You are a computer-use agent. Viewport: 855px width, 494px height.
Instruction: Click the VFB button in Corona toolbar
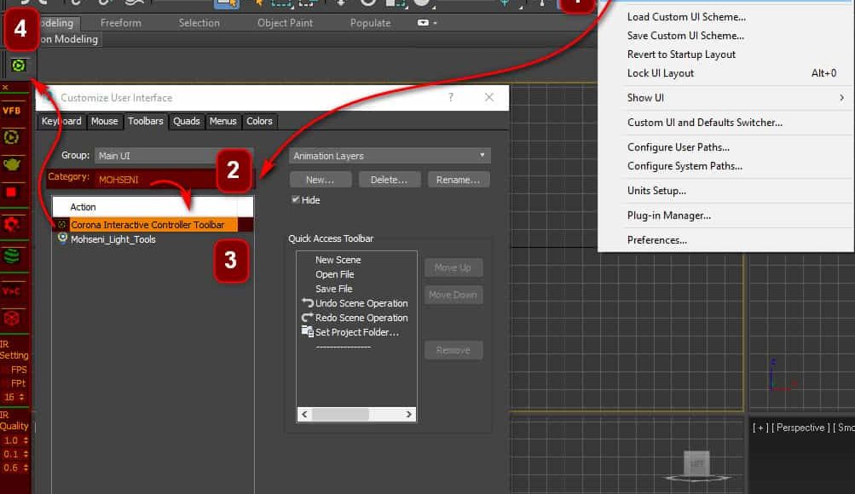[x=12, y=111]
